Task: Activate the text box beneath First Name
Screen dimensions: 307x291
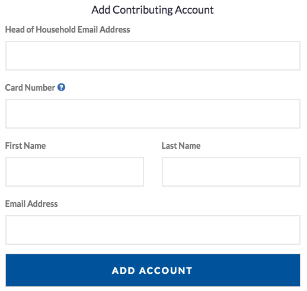Action: [75, 172]
